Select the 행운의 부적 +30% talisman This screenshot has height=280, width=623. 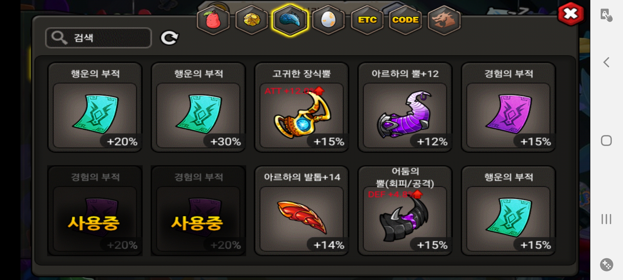point(198,107)
